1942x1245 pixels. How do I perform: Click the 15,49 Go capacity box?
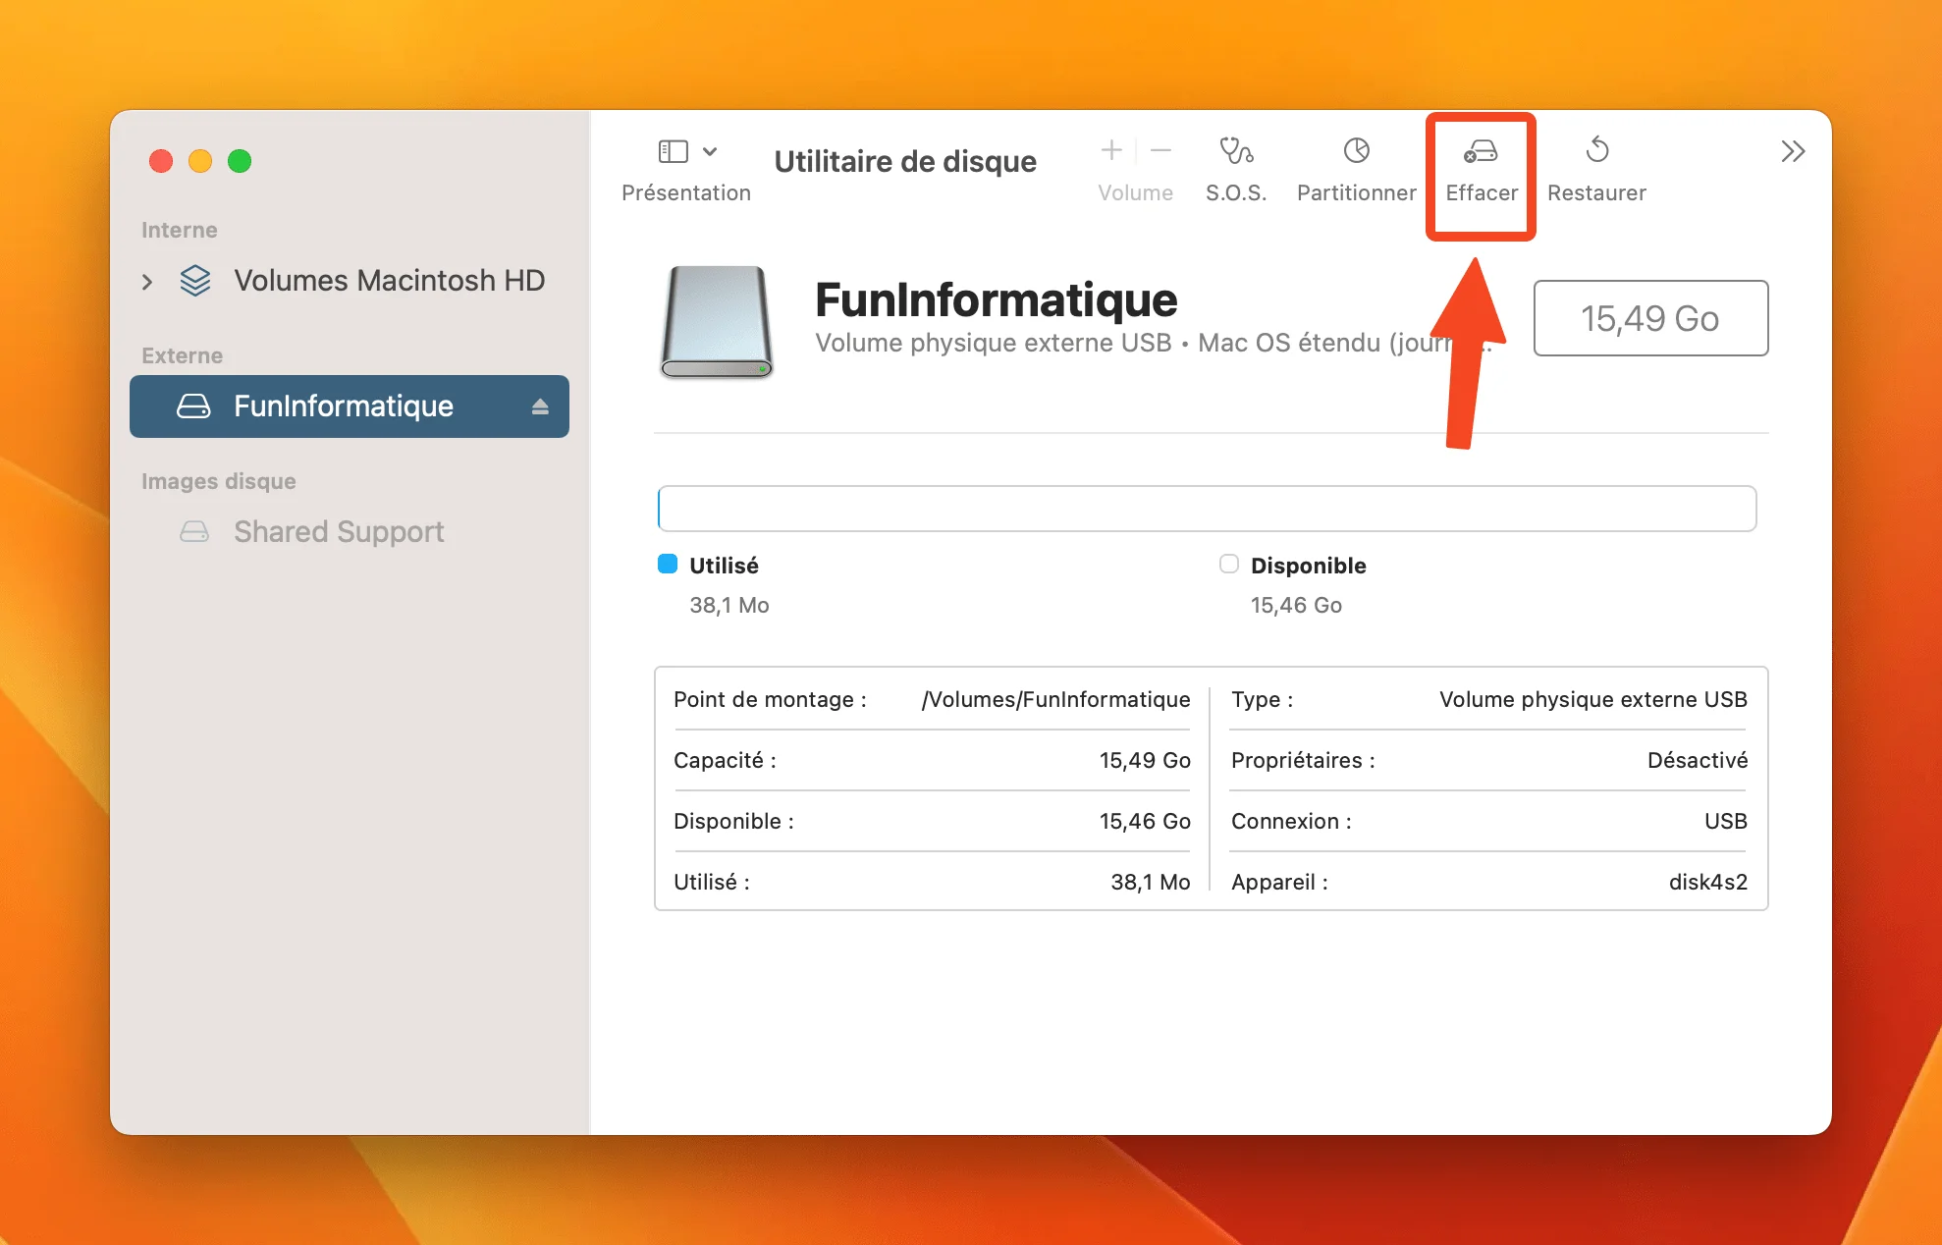[x=1649, y=318]
